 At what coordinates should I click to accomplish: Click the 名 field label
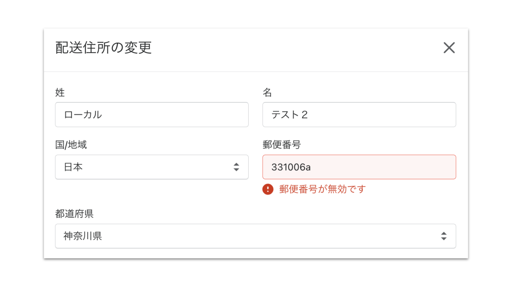[267, 92]
